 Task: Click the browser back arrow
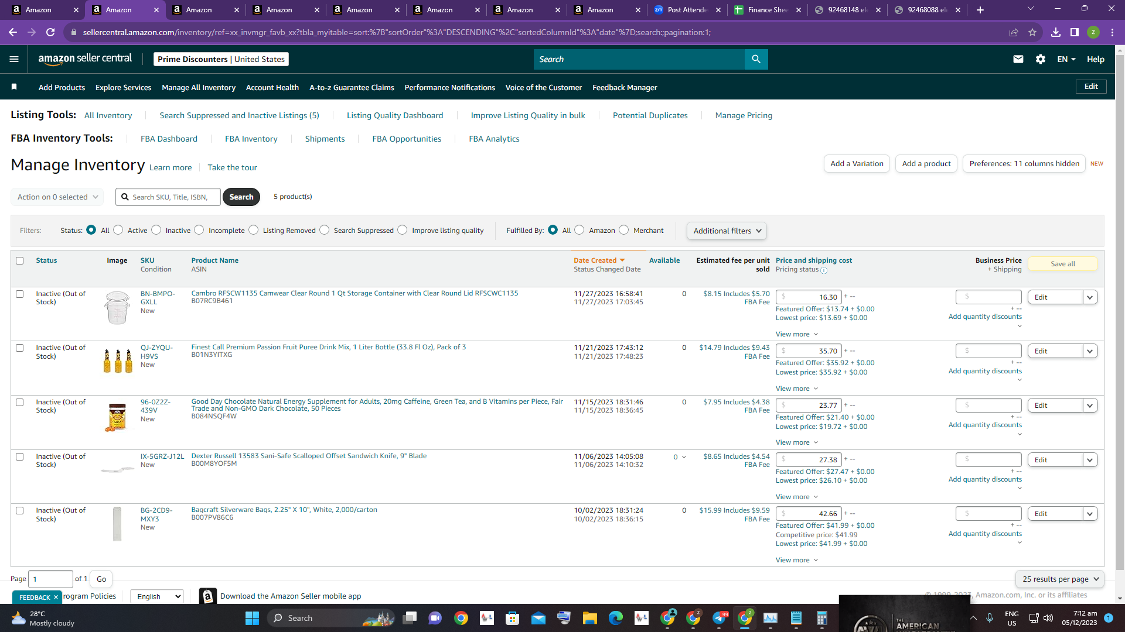pos(13,32)
